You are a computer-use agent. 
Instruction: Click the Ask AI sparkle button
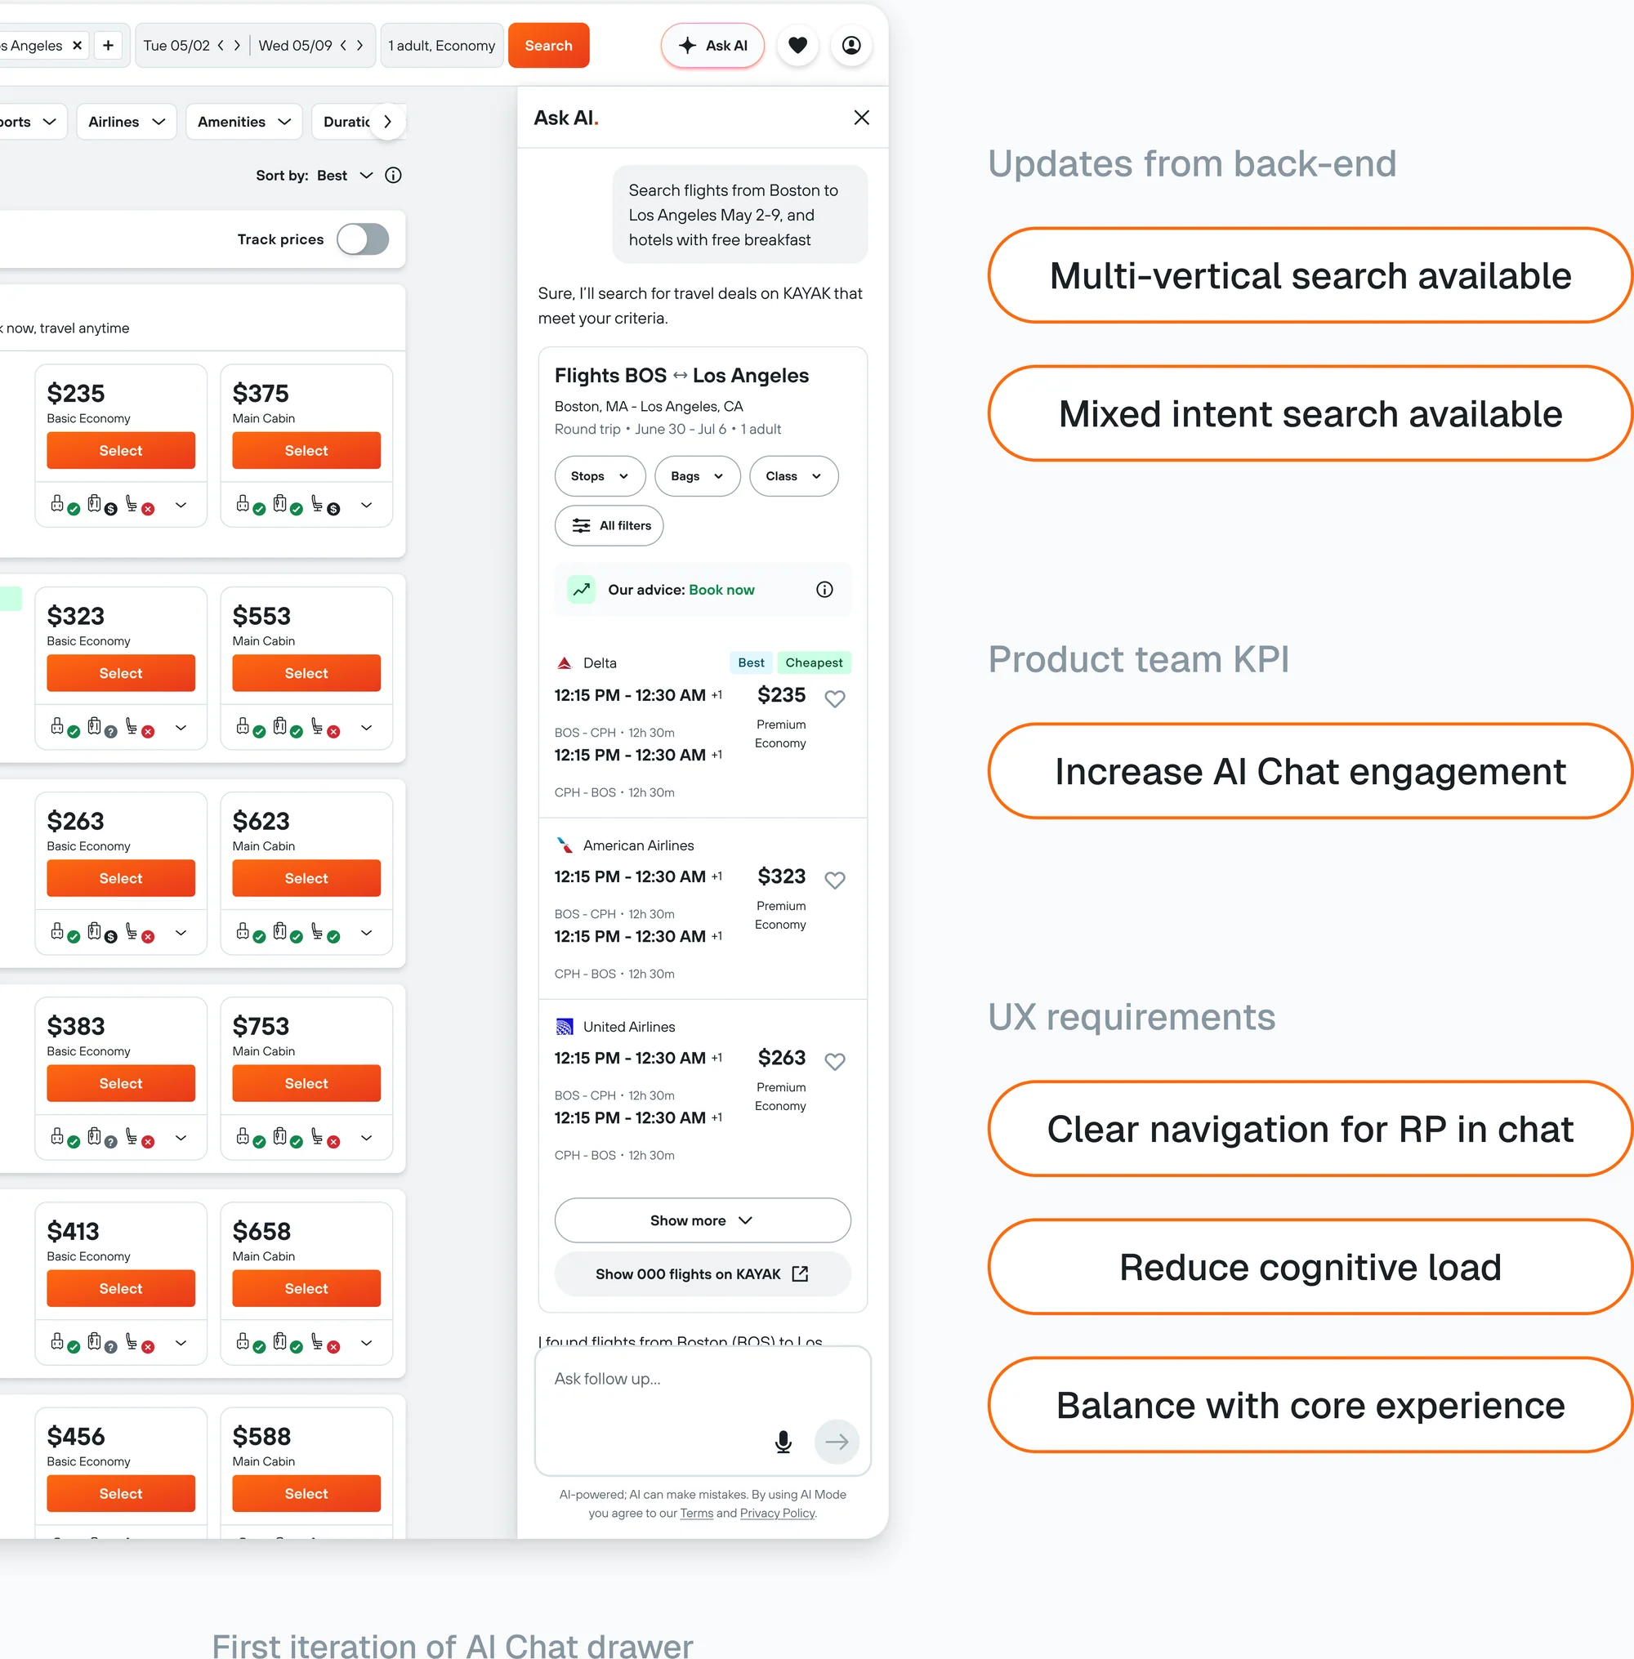coord(712,46)
